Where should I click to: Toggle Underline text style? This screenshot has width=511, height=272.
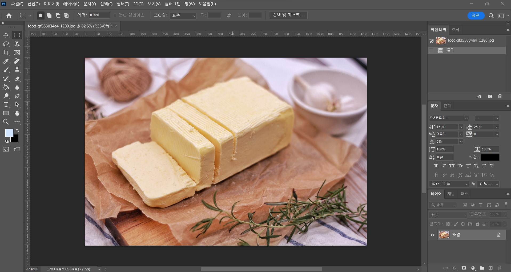[x=484, y=166]
